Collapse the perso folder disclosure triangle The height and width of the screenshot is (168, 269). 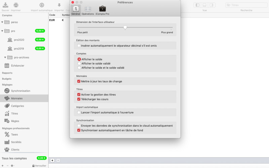pos(2,22)
